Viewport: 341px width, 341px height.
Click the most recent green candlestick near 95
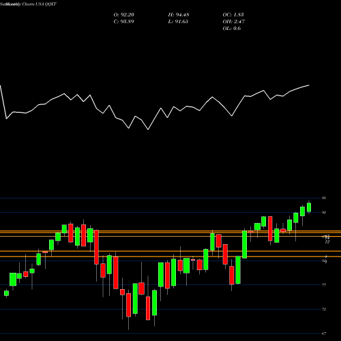[x=309, y=207]
